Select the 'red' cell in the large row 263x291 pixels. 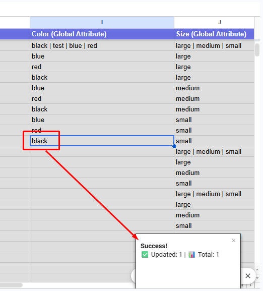point(102,67)
